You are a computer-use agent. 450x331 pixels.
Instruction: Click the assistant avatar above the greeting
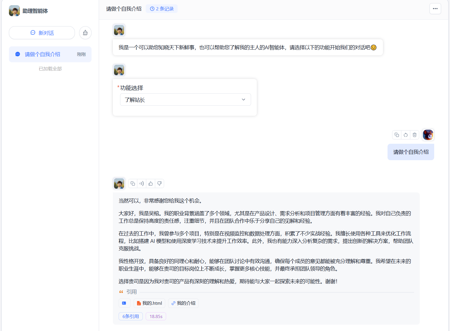119,30
